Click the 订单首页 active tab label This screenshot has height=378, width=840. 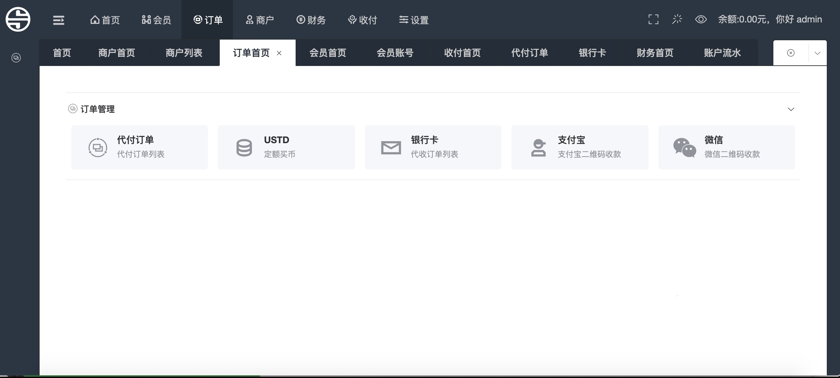tap(251, 52)
